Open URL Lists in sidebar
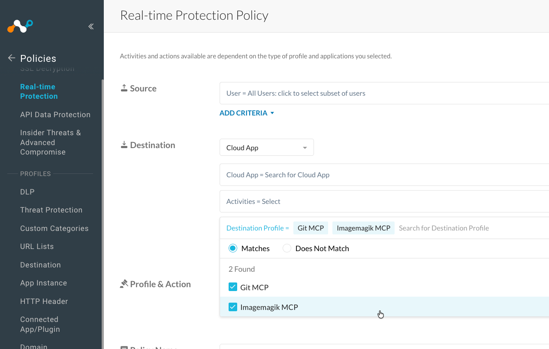Image resolution: width=549 pixels, height=349 pixels. [x=37, y=246]
